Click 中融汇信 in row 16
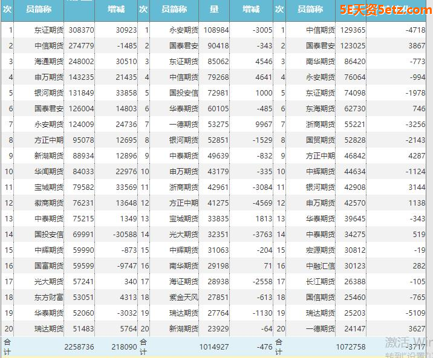Image resolution: width=433 pixels, height=358 pixels. tap(321, 266)
